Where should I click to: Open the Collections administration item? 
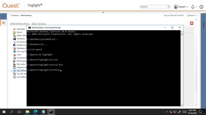coord(21,39)
